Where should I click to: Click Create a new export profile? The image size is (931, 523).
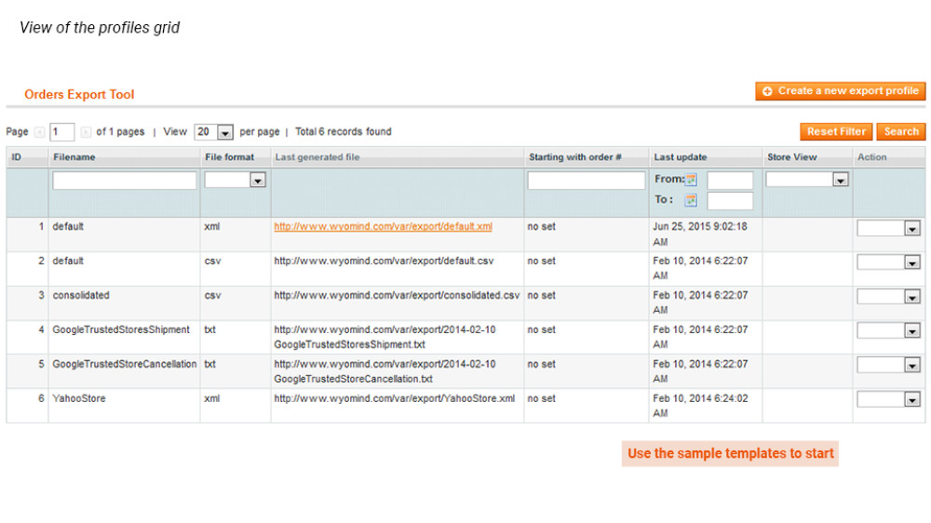point(841,91)
